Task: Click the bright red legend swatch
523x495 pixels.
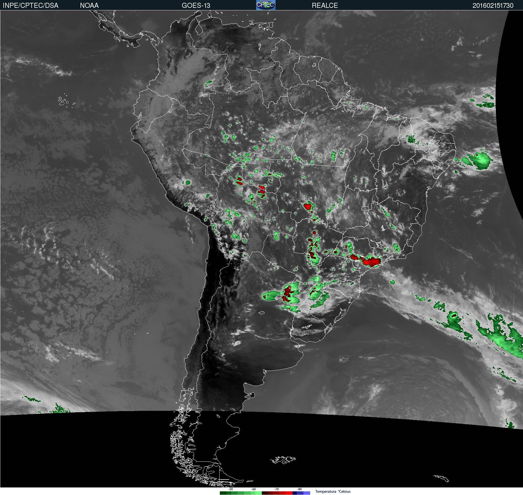Action: click(289, 493)
